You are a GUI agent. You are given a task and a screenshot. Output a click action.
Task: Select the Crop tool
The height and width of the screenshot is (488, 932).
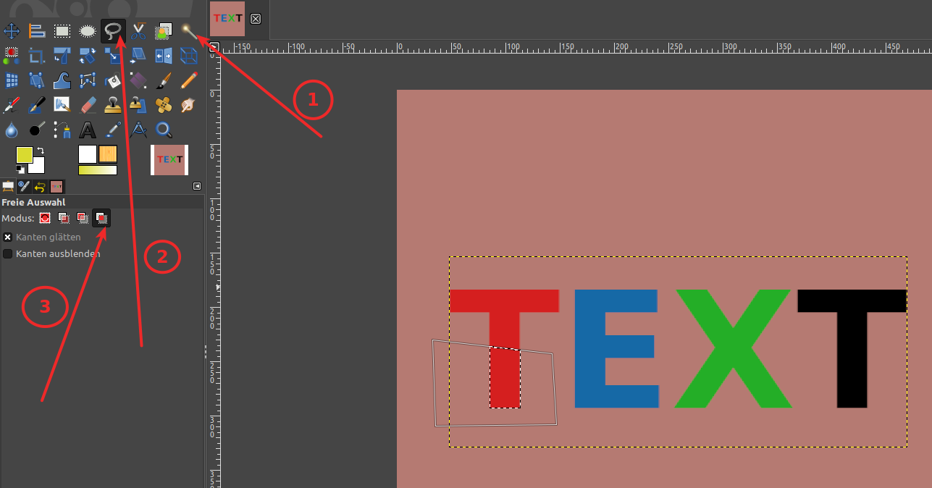pos(37,56)
